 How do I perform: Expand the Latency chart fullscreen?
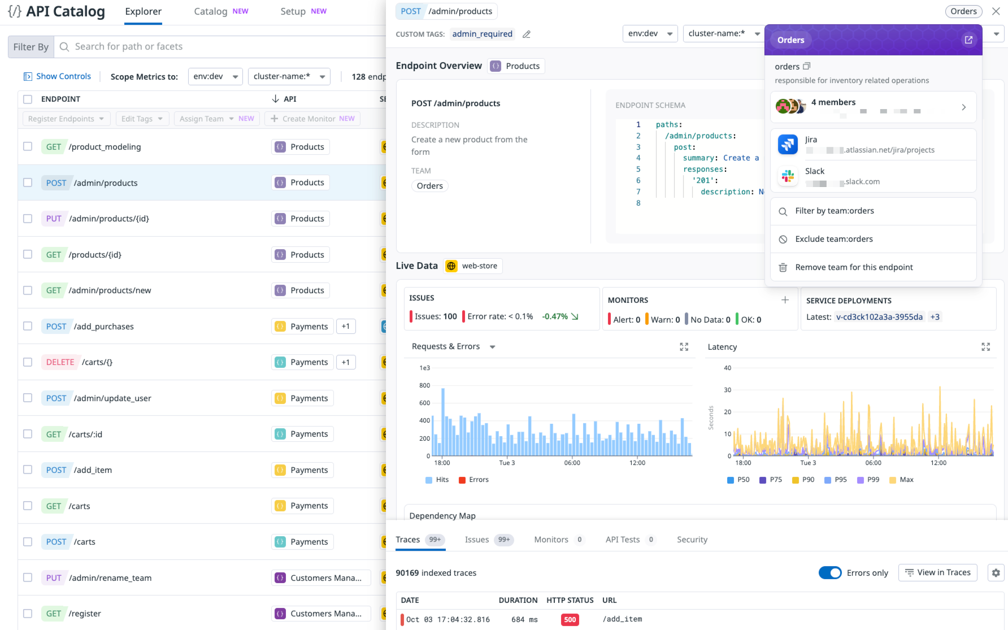coord(985,347)
